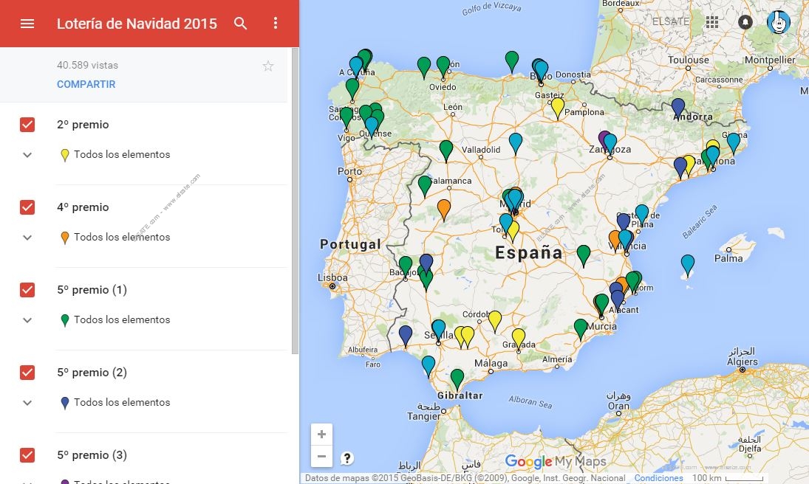The height and width of the screenshot is (484, 809).
Task: Expand the 5º premio (1) element list chevron
Action: coord(27,319)
